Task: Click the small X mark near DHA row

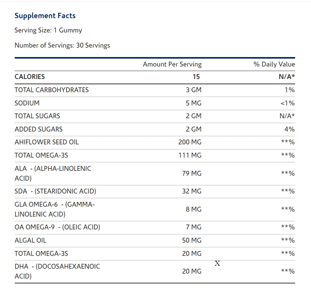Action: click(217, 263)
